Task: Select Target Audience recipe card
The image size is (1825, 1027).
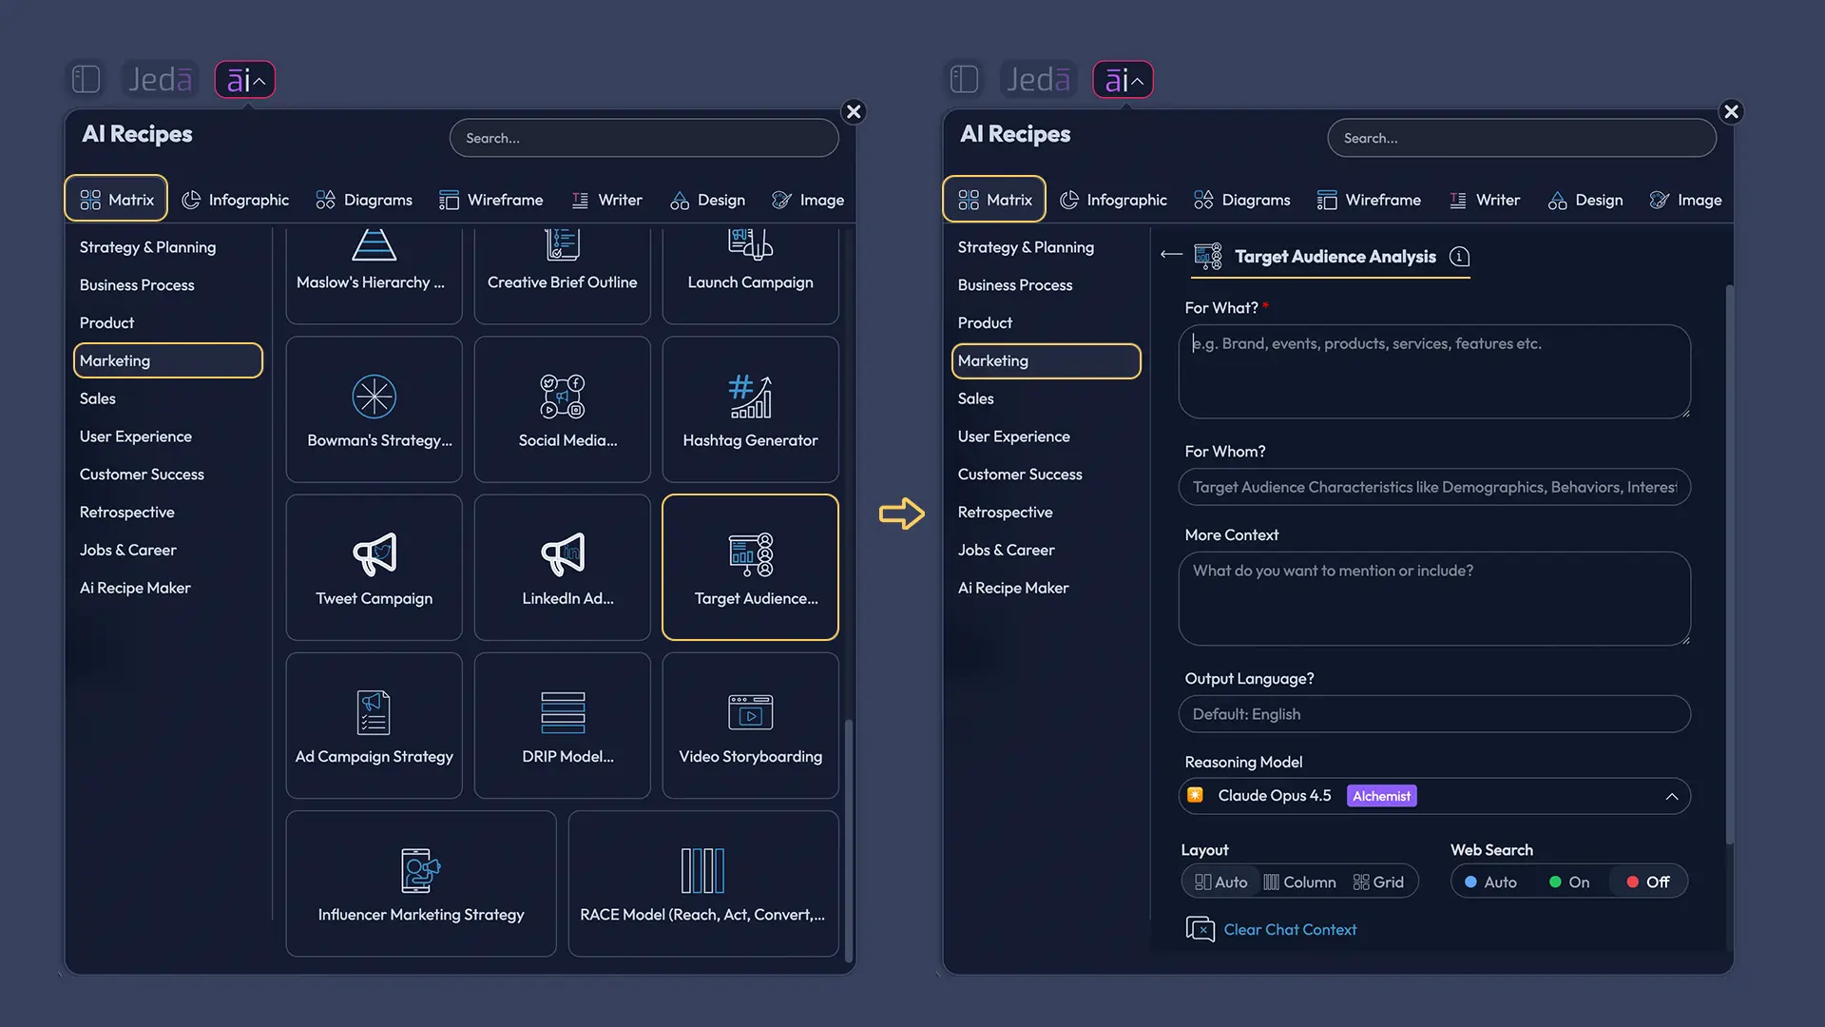Action: click(750, 567)
